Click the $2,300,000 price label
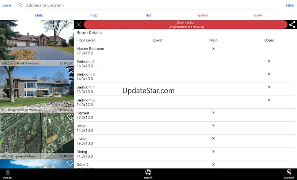This screenshot has height=180, width=297. tap(67, 63)
